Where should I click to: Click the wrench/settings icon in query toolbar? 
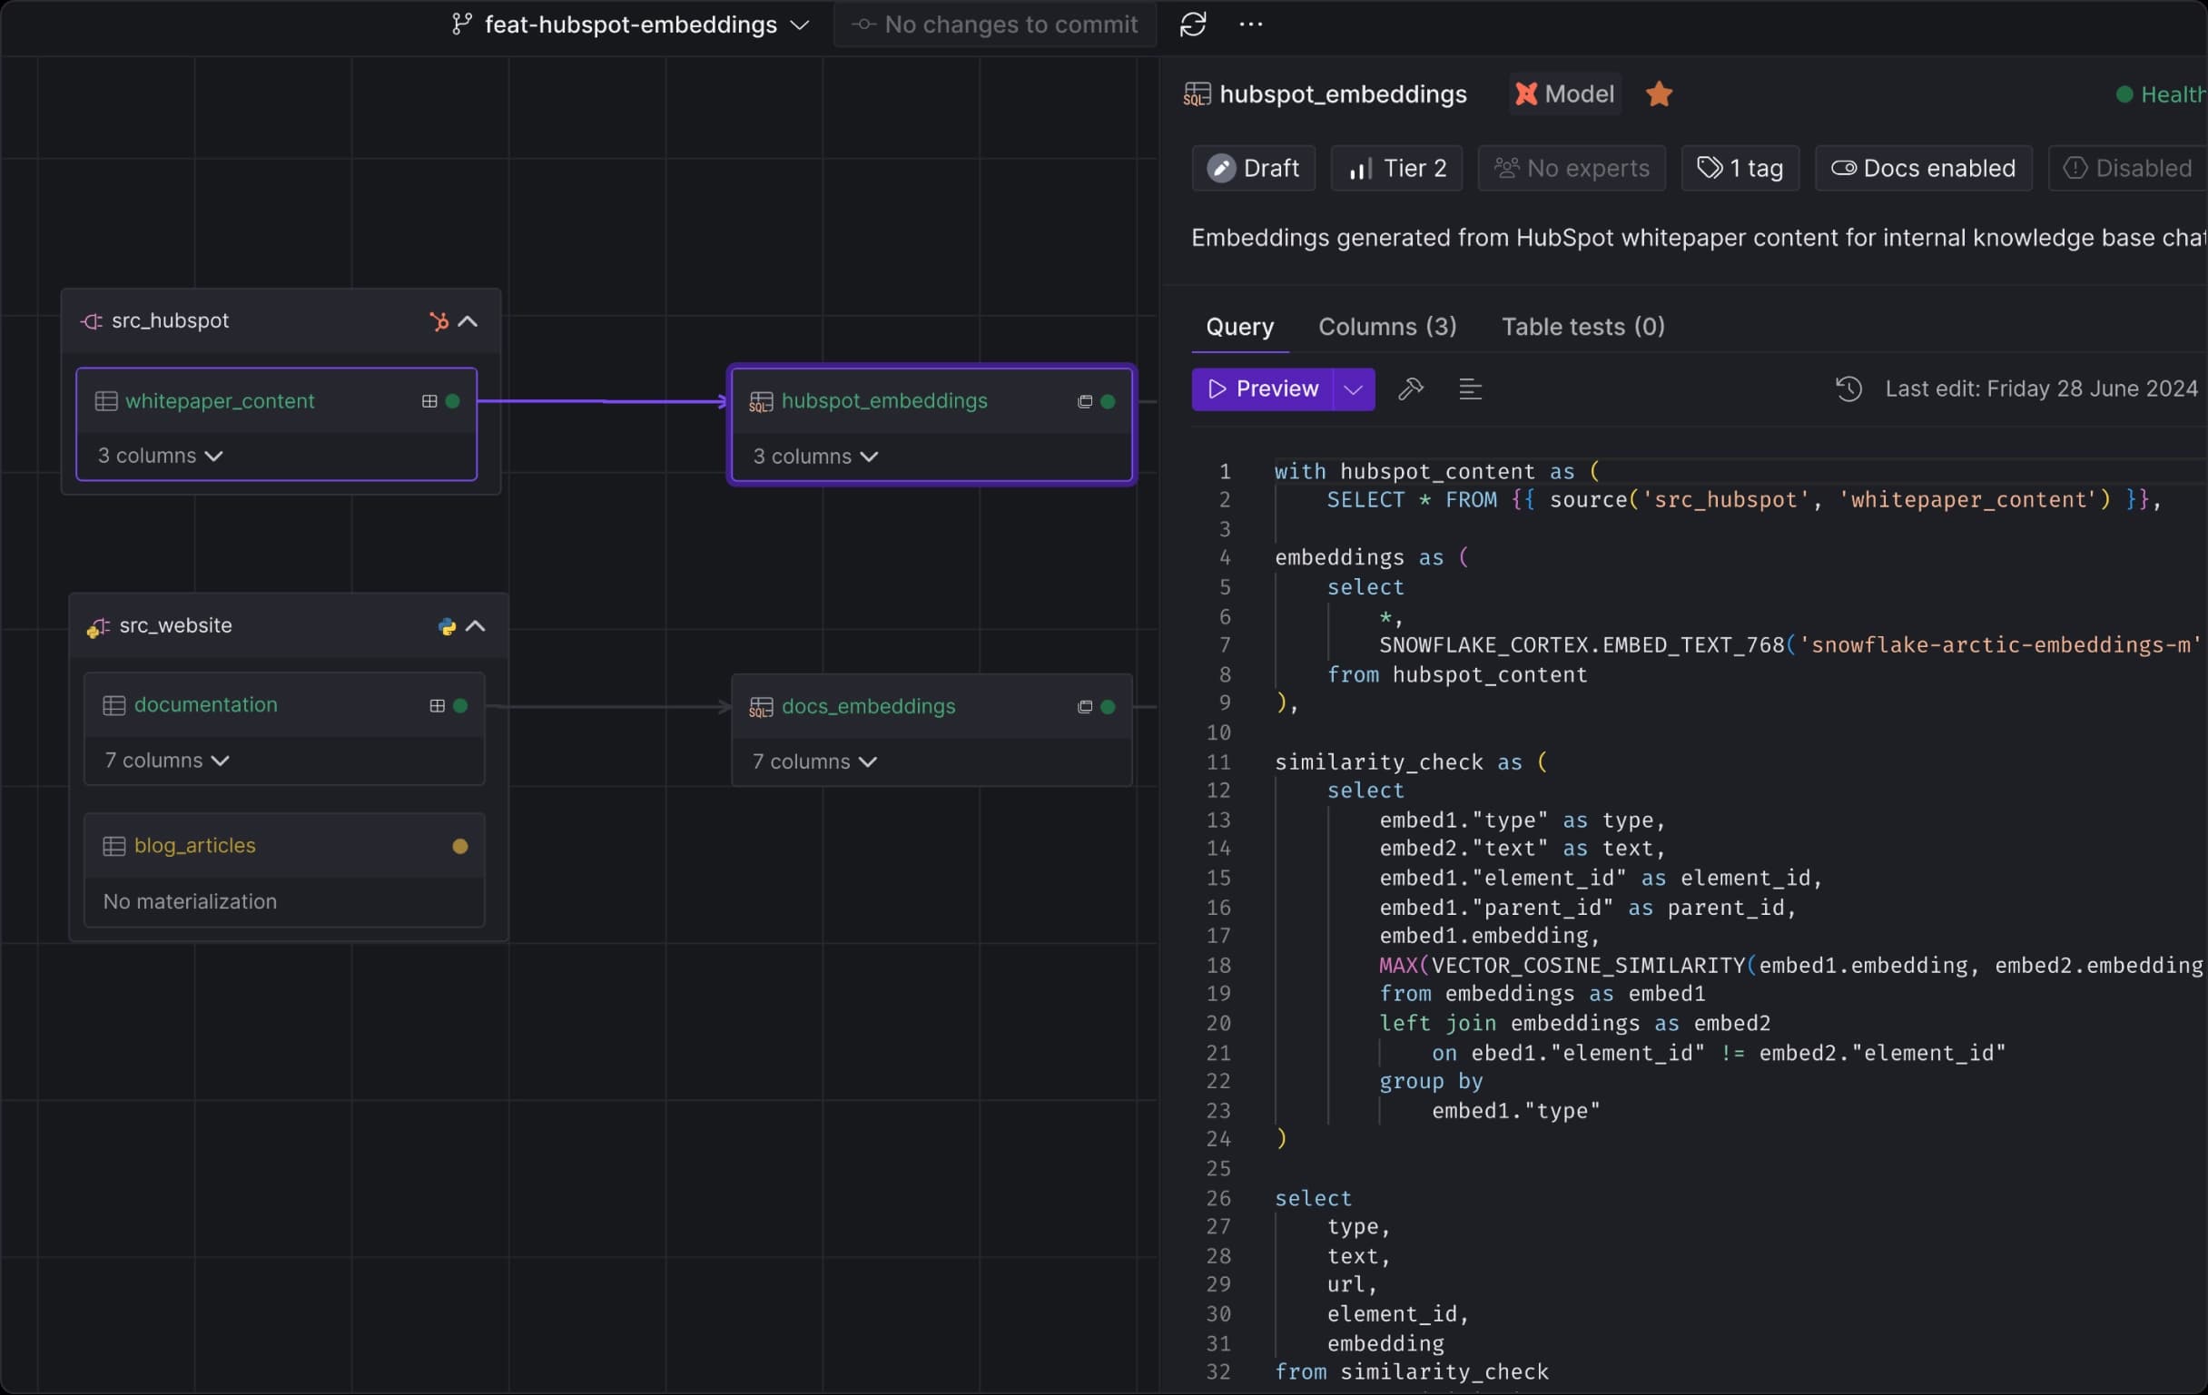pyautogui.click(x=1409, y=388)
